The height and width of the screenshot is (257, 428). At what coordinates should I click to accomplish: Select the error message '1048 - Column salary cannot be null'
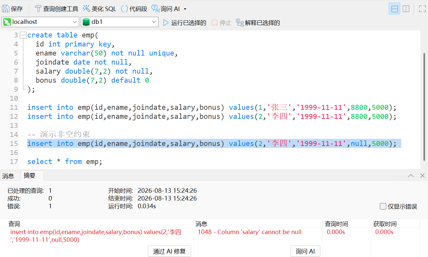(250, 232)
